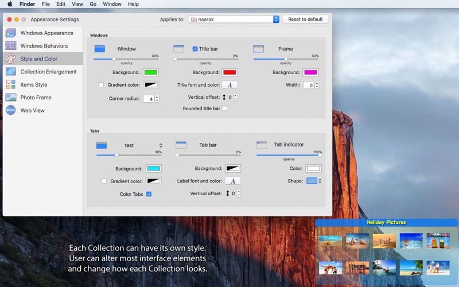
Task: Click the Windows Appearance sidebar icon
Action: [x=11, y=33]
